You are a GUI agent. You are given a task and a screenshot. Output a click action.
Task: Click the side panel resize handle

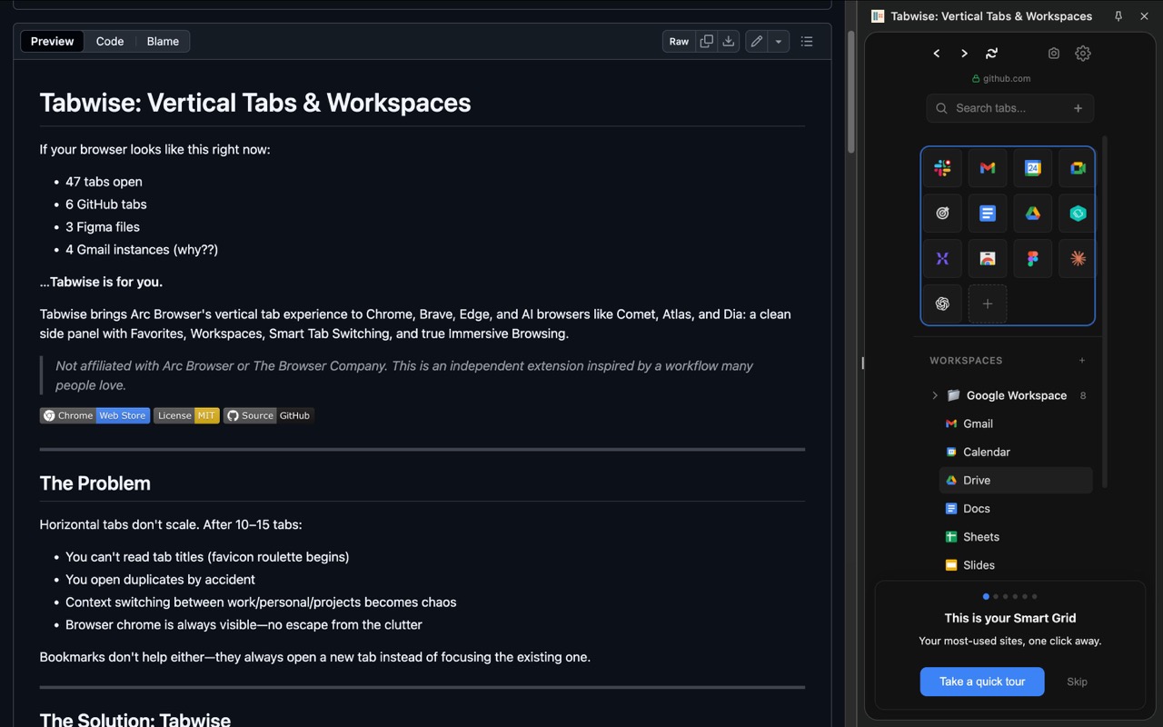[862, 363]
